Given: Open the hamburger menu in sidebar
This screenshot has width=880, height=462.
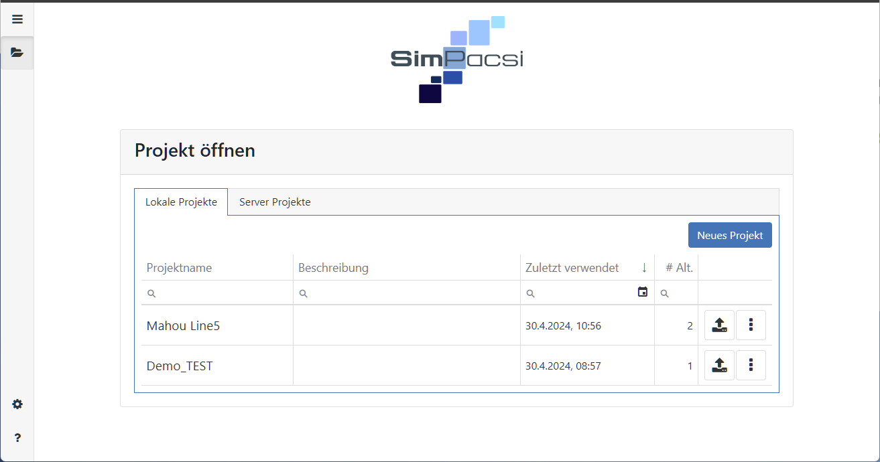Looking at the screenshot, I should pyautogui.click(x=17, y=19).
